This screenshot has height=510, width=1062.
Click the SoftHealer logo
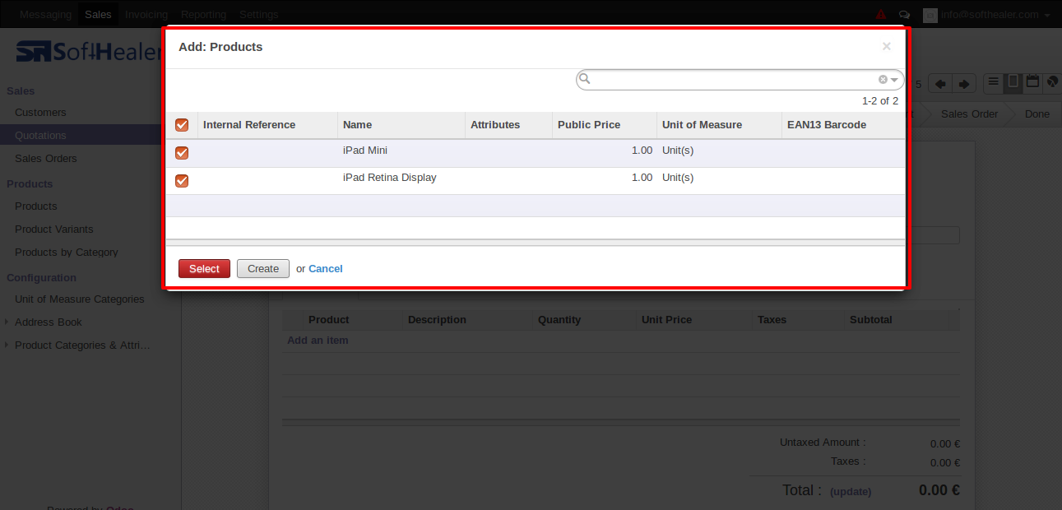pyautogui.click(x=89, y=52)
